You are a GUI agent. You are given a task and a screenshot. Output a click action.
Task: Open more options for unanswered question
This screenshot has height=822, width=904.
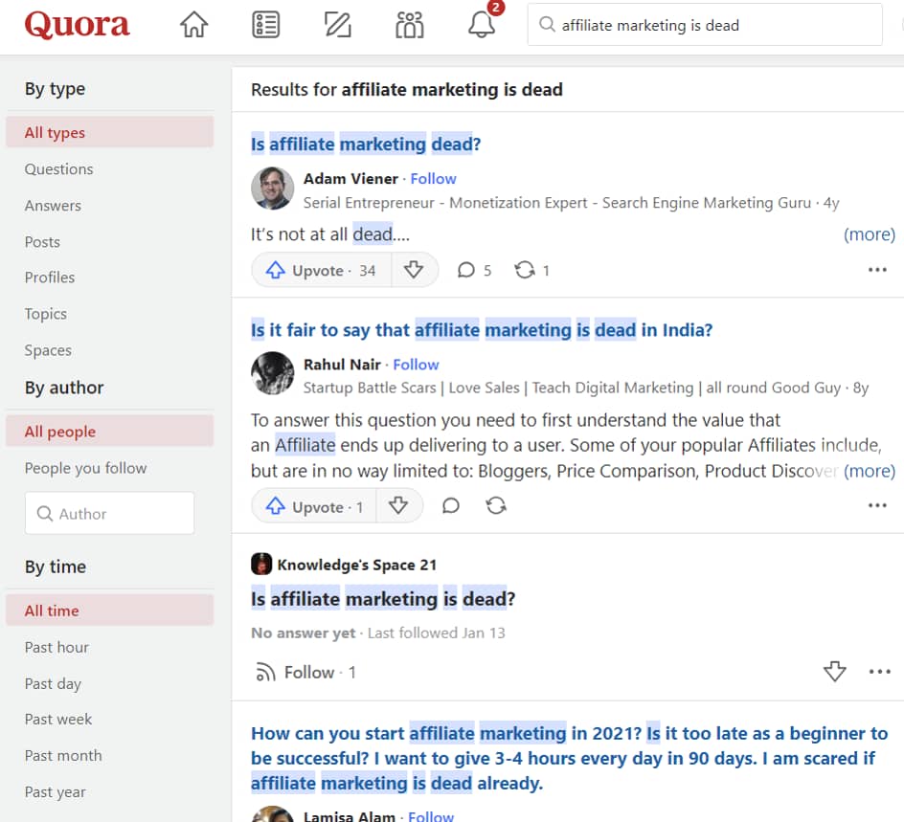879,672
